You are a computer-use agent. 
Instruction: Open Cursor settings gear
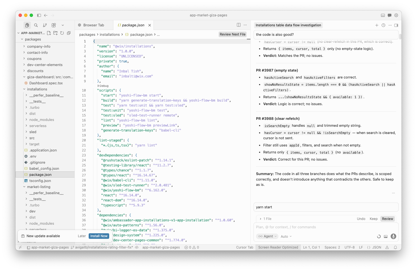coord(396,15)
